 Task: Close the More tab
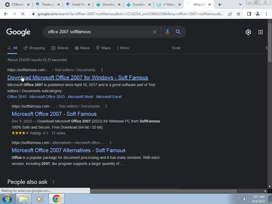pyautogui.click(x=180, y=5)
